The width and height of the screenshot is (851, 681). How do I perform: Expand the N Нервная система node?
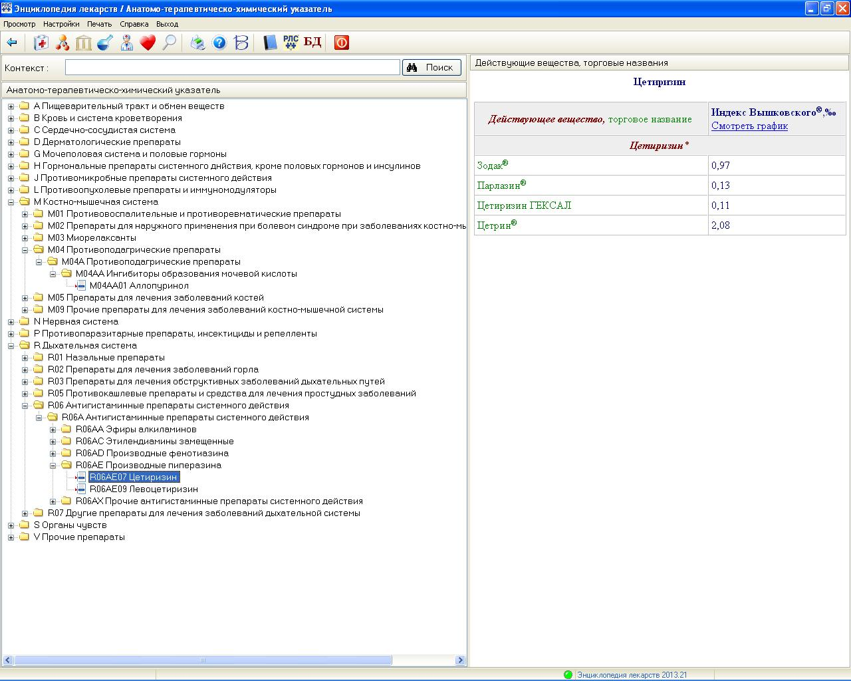click(11, 322)
